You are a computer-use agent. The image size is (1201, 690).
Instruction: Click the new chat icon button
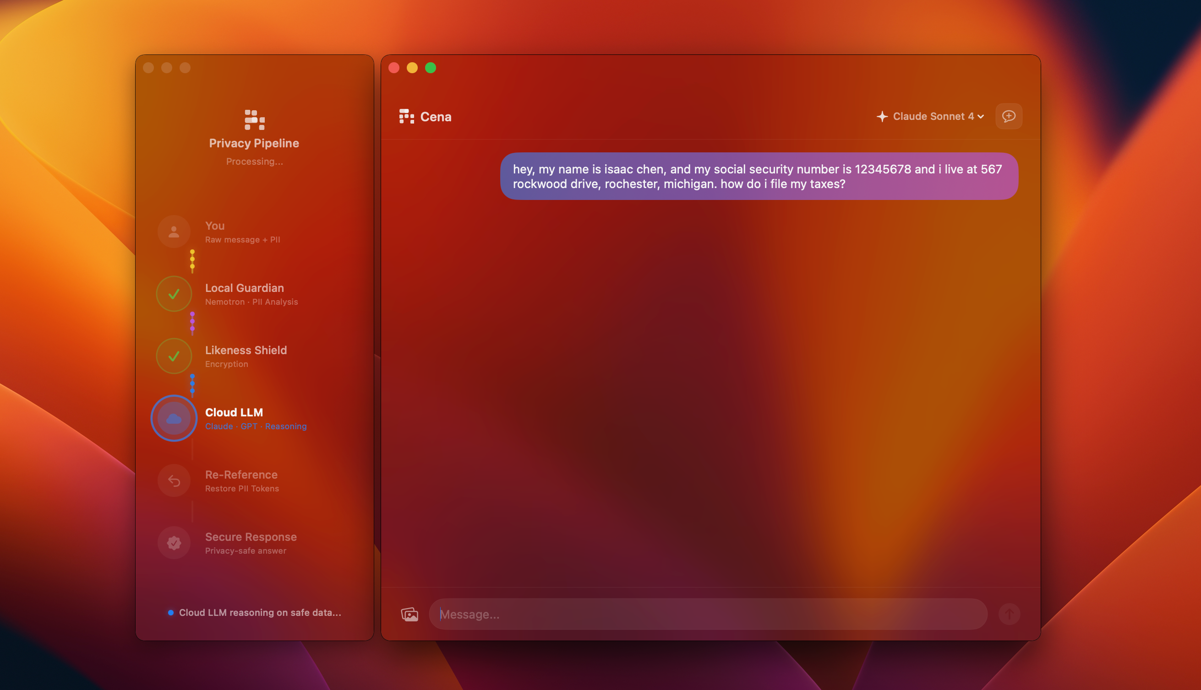click(1009, 116)
